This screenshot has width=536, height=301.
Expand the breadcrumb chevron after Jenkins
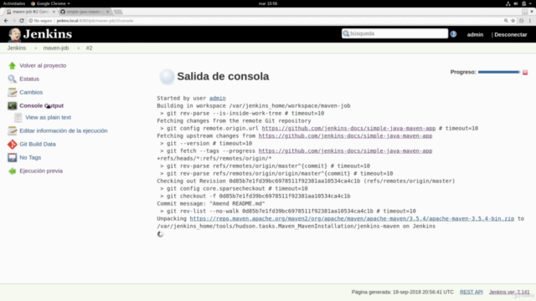35,48
